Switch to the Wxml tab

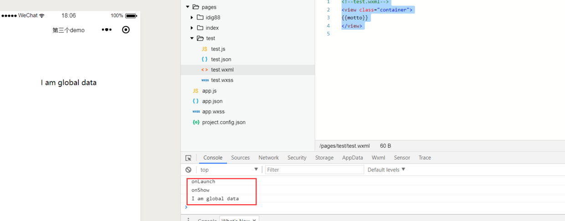(378, 158)
